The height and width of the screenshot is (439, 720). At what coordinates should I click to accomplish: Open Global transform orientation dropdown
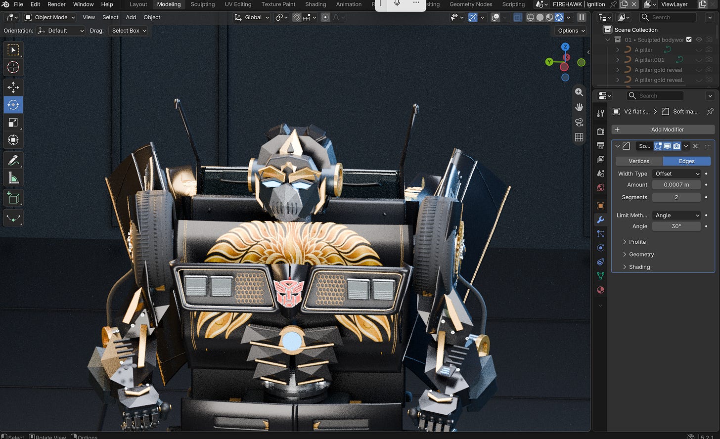[252, 17]
